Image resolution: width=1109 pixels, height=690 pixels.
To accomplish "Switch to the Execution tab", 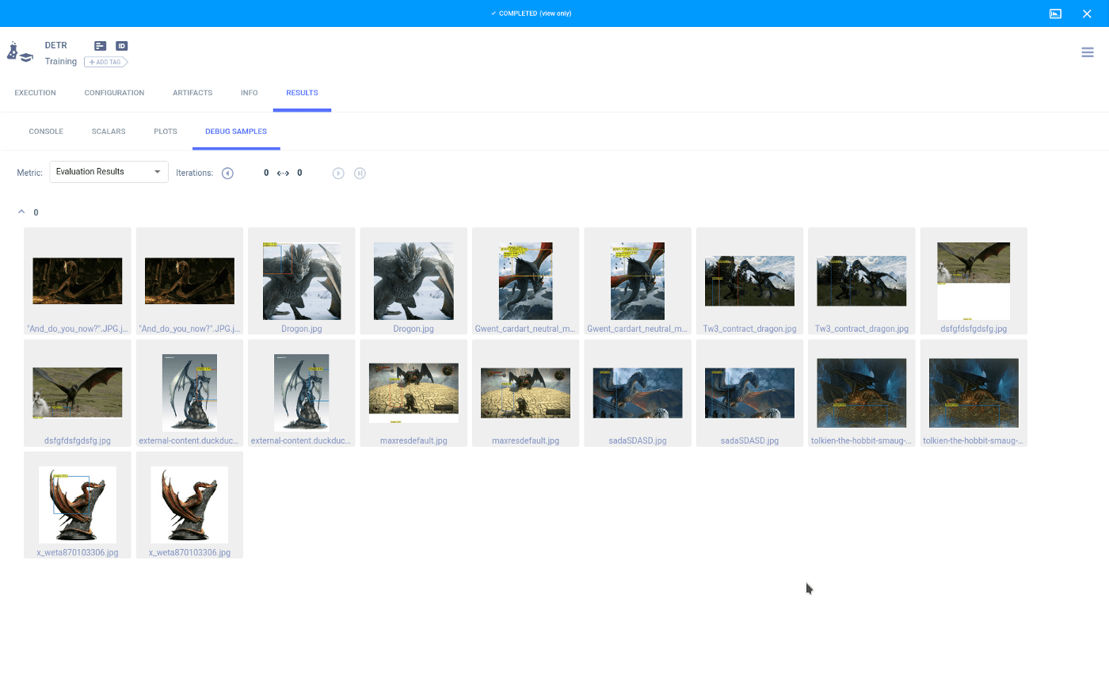I will (36, 93).
